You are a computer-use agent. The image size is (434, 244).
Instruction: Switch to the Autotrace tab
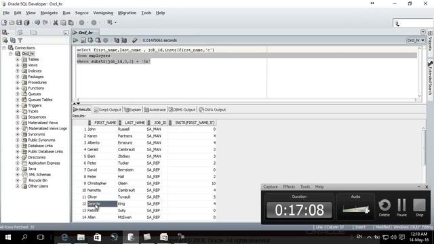[155, 110]
